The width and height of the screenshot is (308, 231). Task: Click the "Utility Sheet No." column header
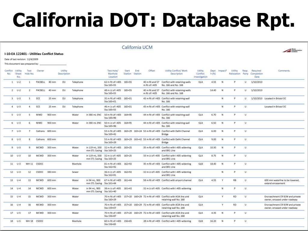(x=18, y=74)
